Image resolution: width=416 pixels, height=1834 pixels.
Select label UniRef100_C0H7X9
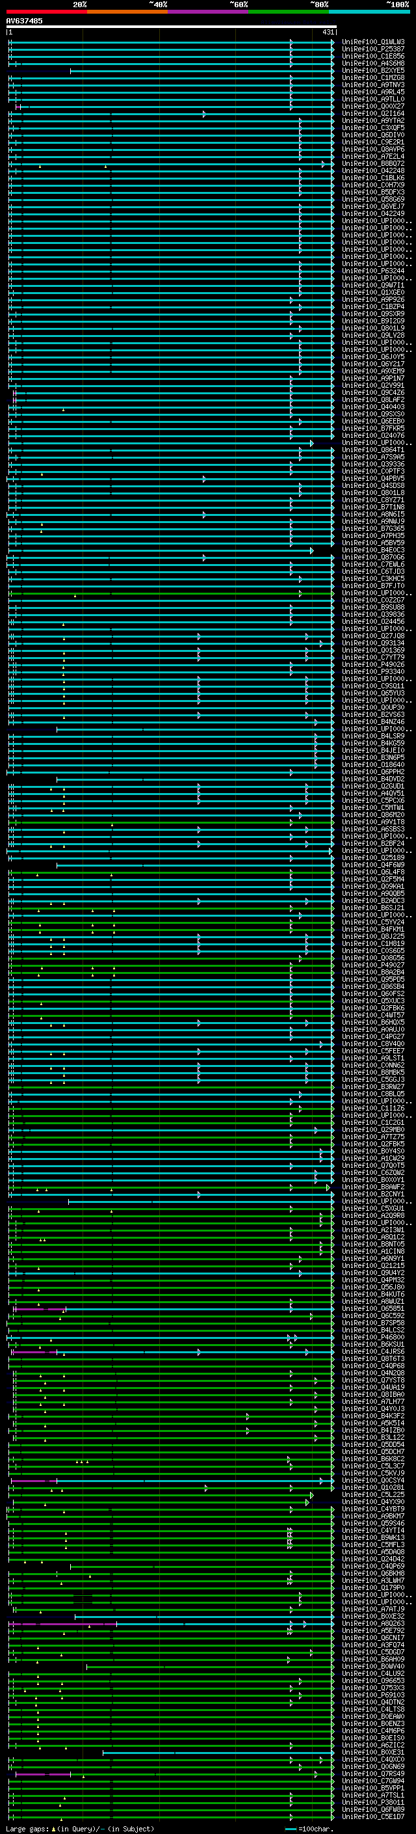point(373,185)
